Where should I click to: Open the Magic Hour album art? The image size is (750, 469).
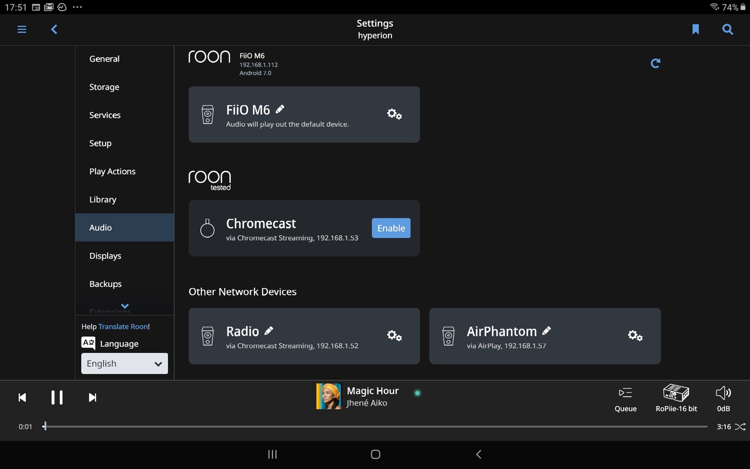tap(329, 396)
